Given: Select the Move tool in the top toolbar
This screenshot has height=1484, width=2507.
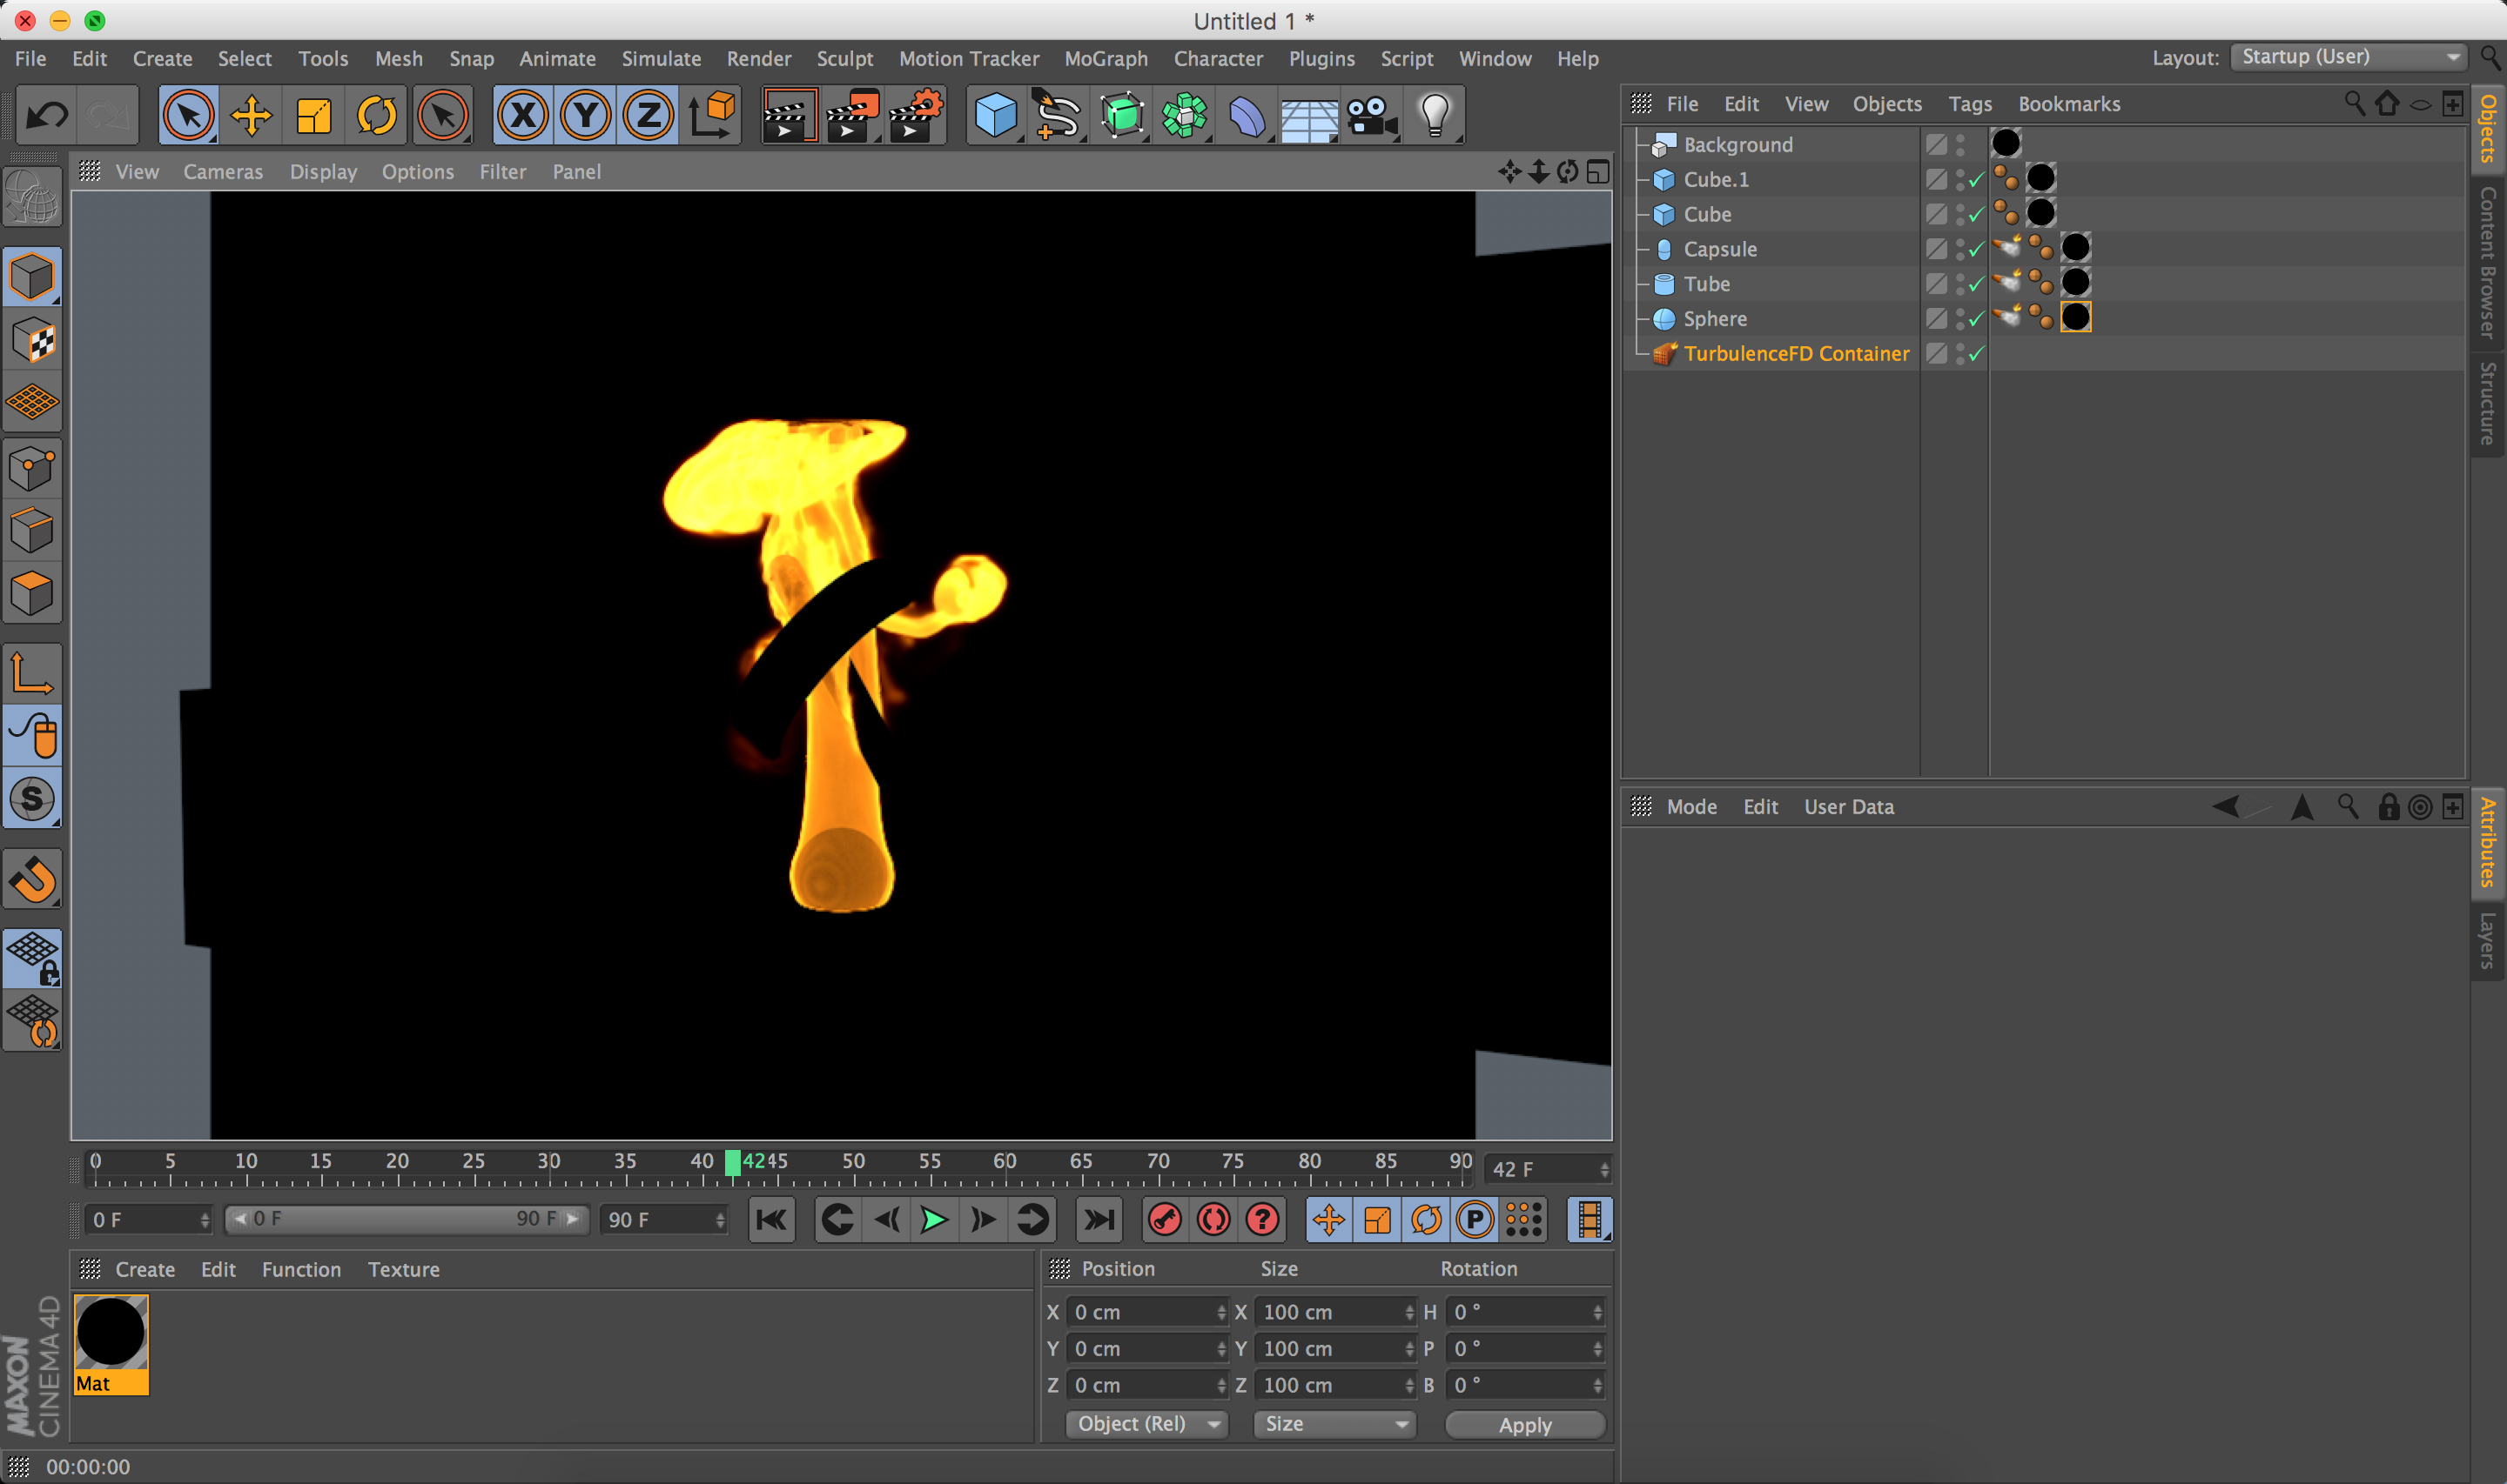Looking at the screenshot, I should [x=251, y=116].
